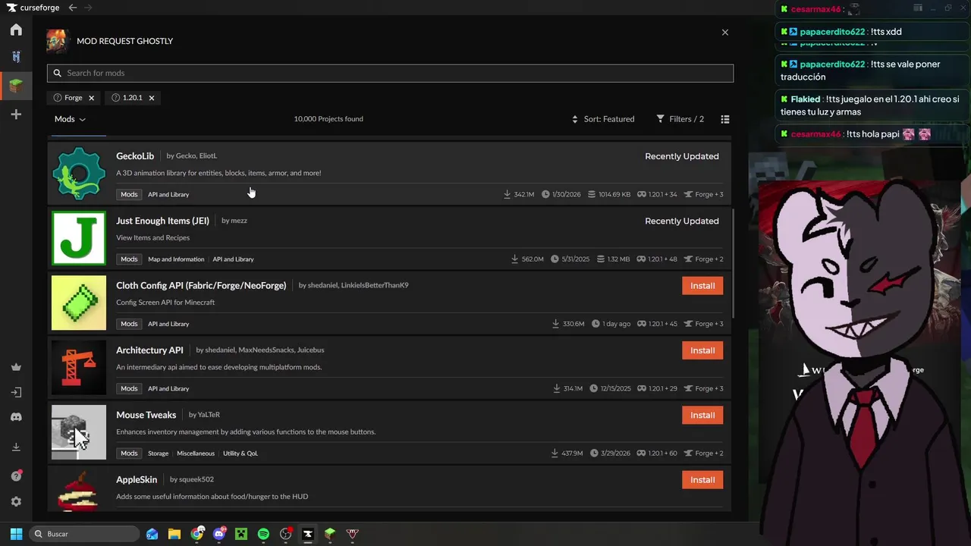The image size is (971, 546).
Task: Switch the mod list view layout icon
Action: tap(725, 119)
